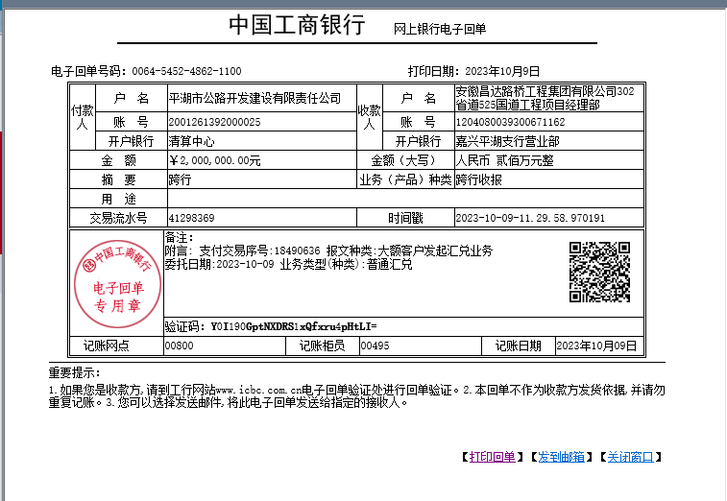Click the 记账柜员 value 00495
The image size is (727, 501).
point(375,346)
